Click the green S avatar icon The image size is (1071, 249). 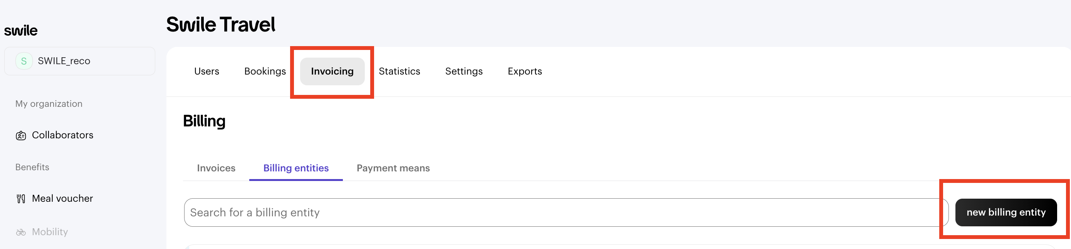[x=24, y=61]
